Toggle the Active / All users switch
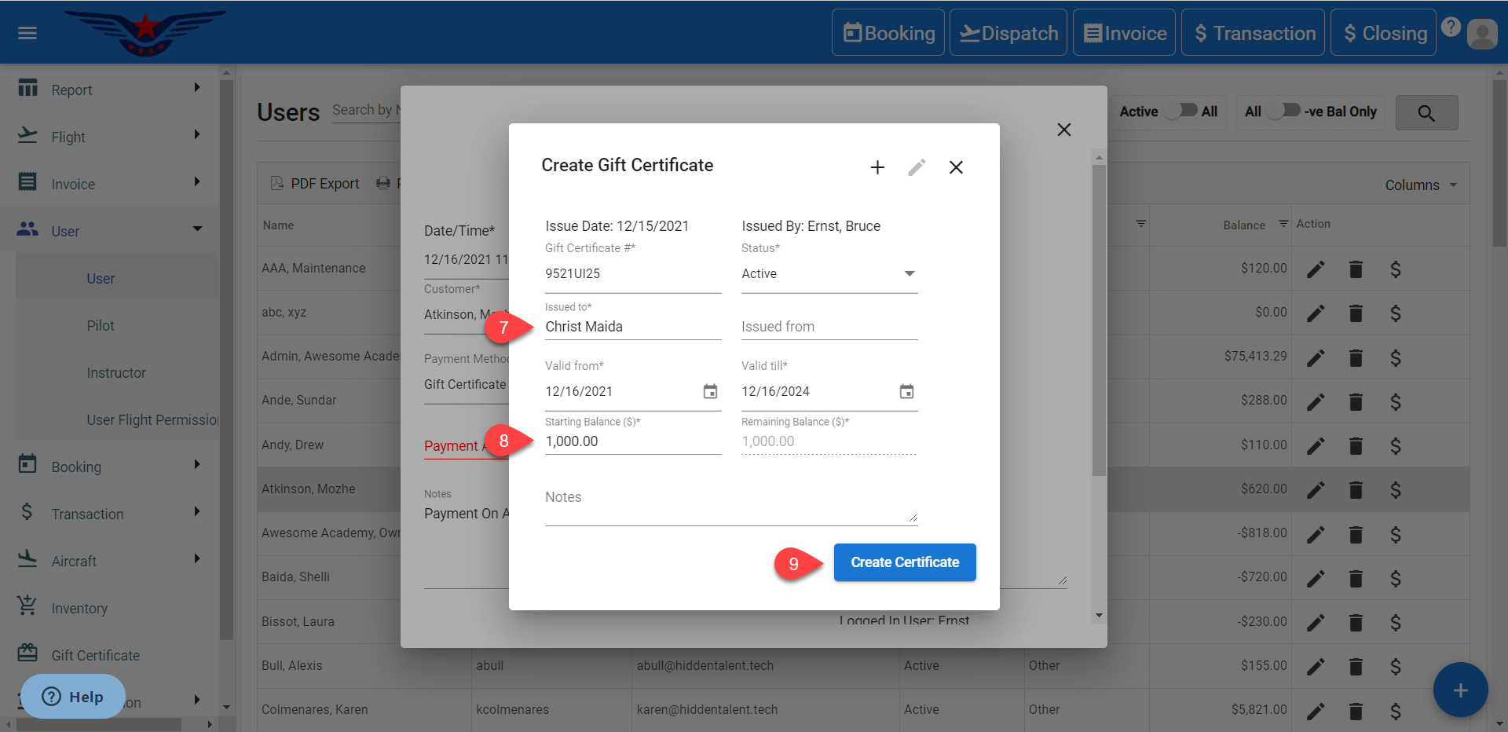Image resolution: width=1508 pixels, height=732 pixels. pos(1181,111)
